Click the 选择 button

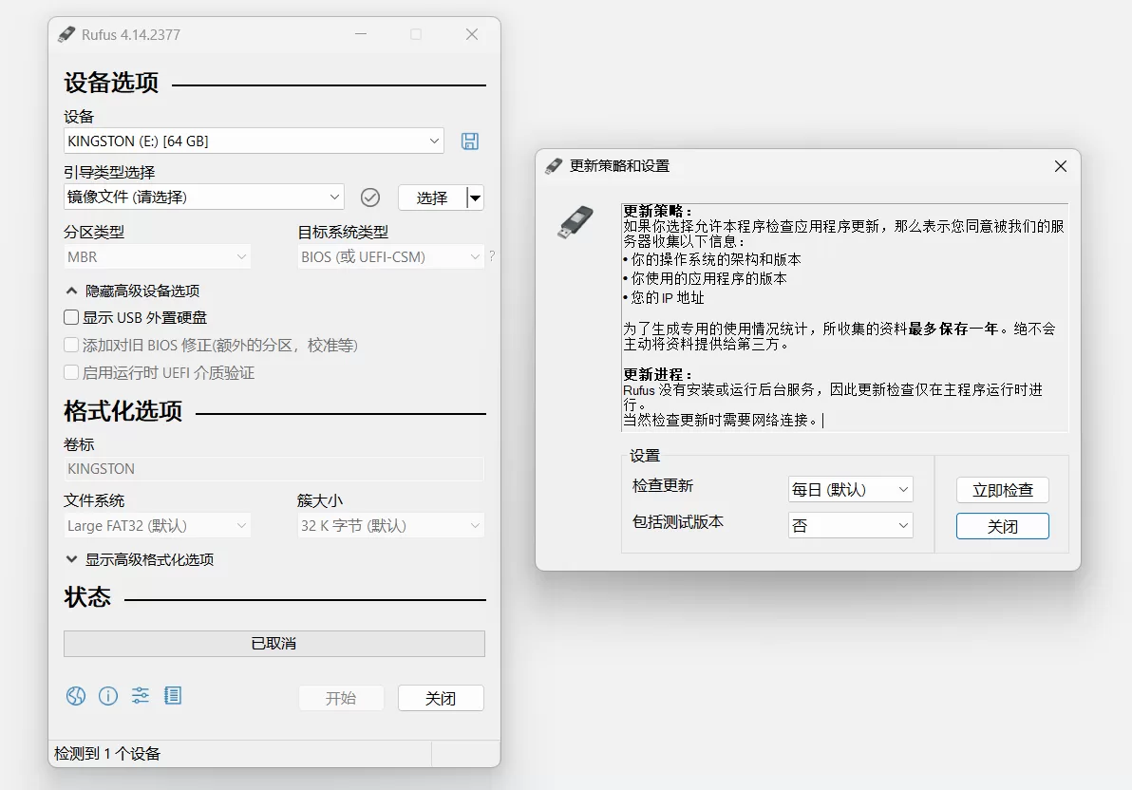(x=432, y=197)
